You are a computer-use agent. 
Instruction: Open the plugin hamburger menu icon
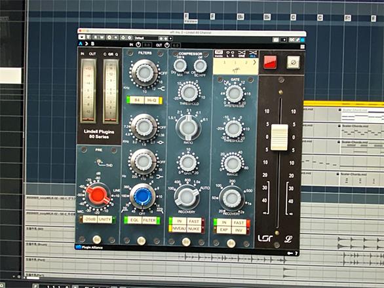click(x=303, y=46)
